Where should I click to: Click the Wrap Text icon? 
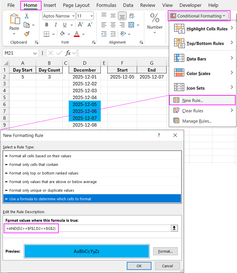132,16
